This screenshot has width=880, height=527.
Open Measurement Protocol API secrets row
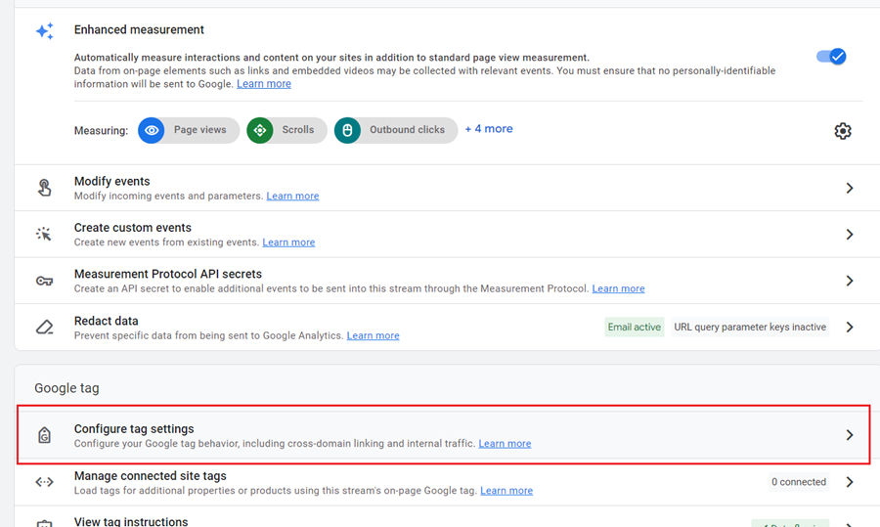coord(447,282)
